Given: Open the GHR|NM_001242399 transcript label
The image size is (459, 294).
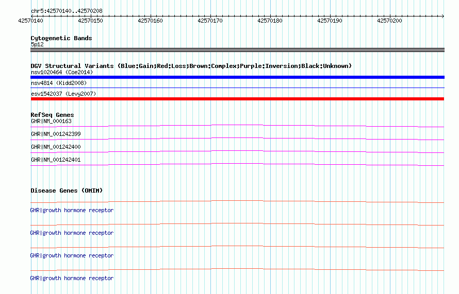Looking at the screenshot, I should pos(56,134).
